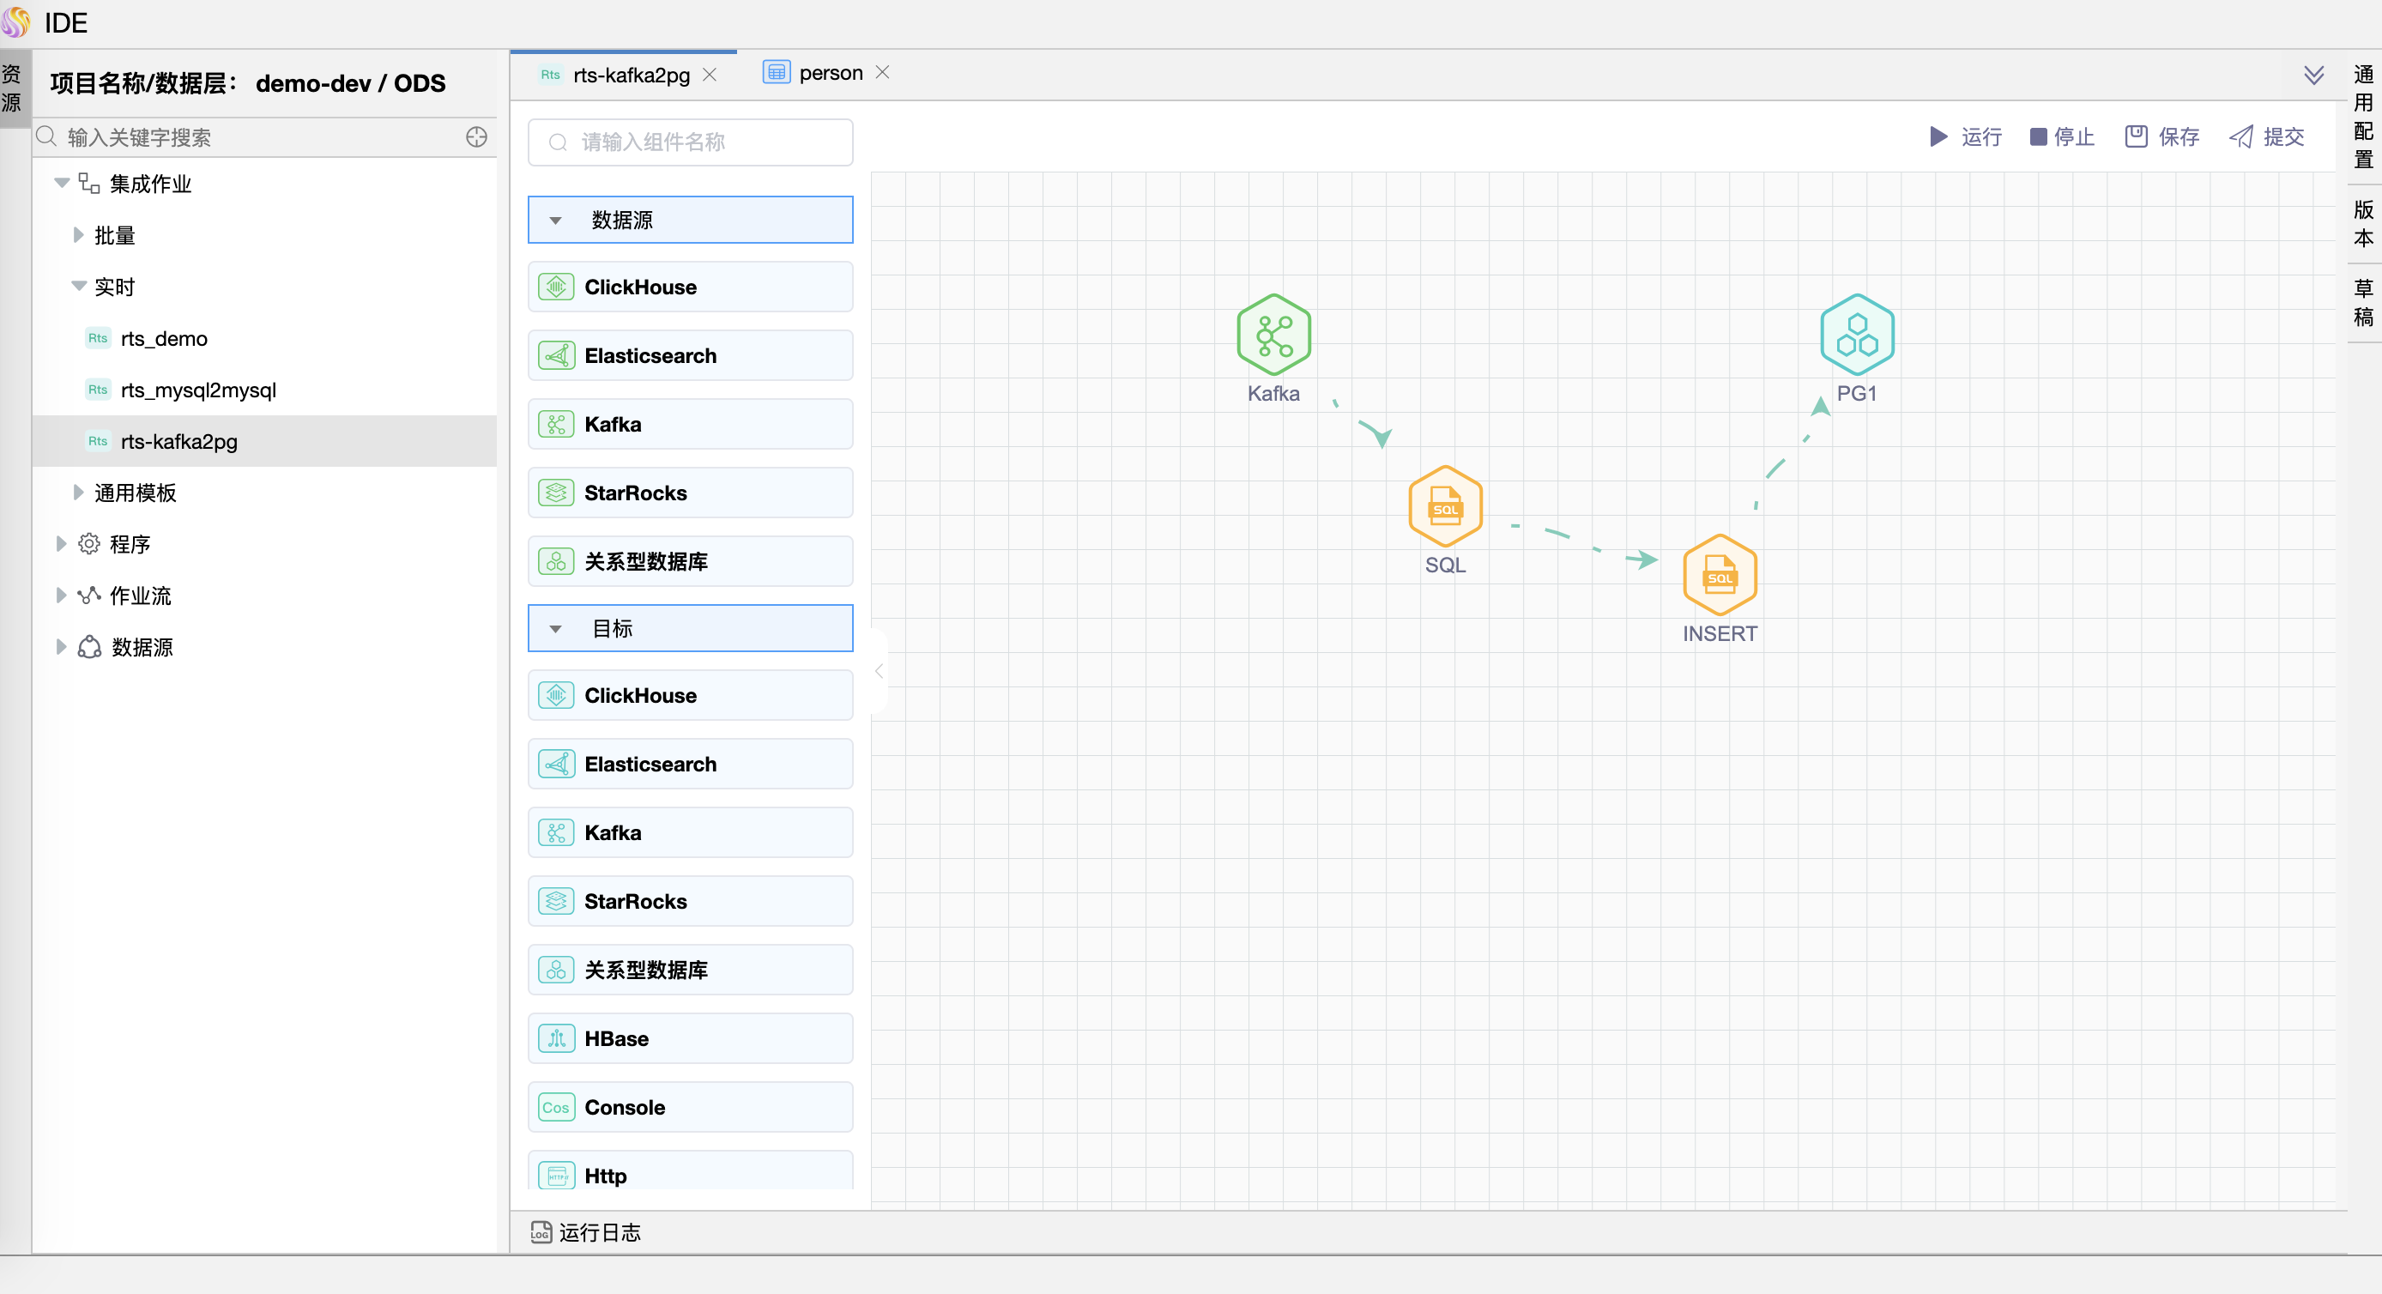
Task: Click the INSERT SQL node
Action: tap(1719, 575)
